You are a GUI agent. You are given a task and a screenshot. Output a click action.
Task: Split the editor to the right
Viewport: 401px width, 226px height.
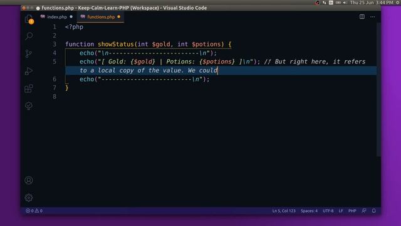click(362, 17)
